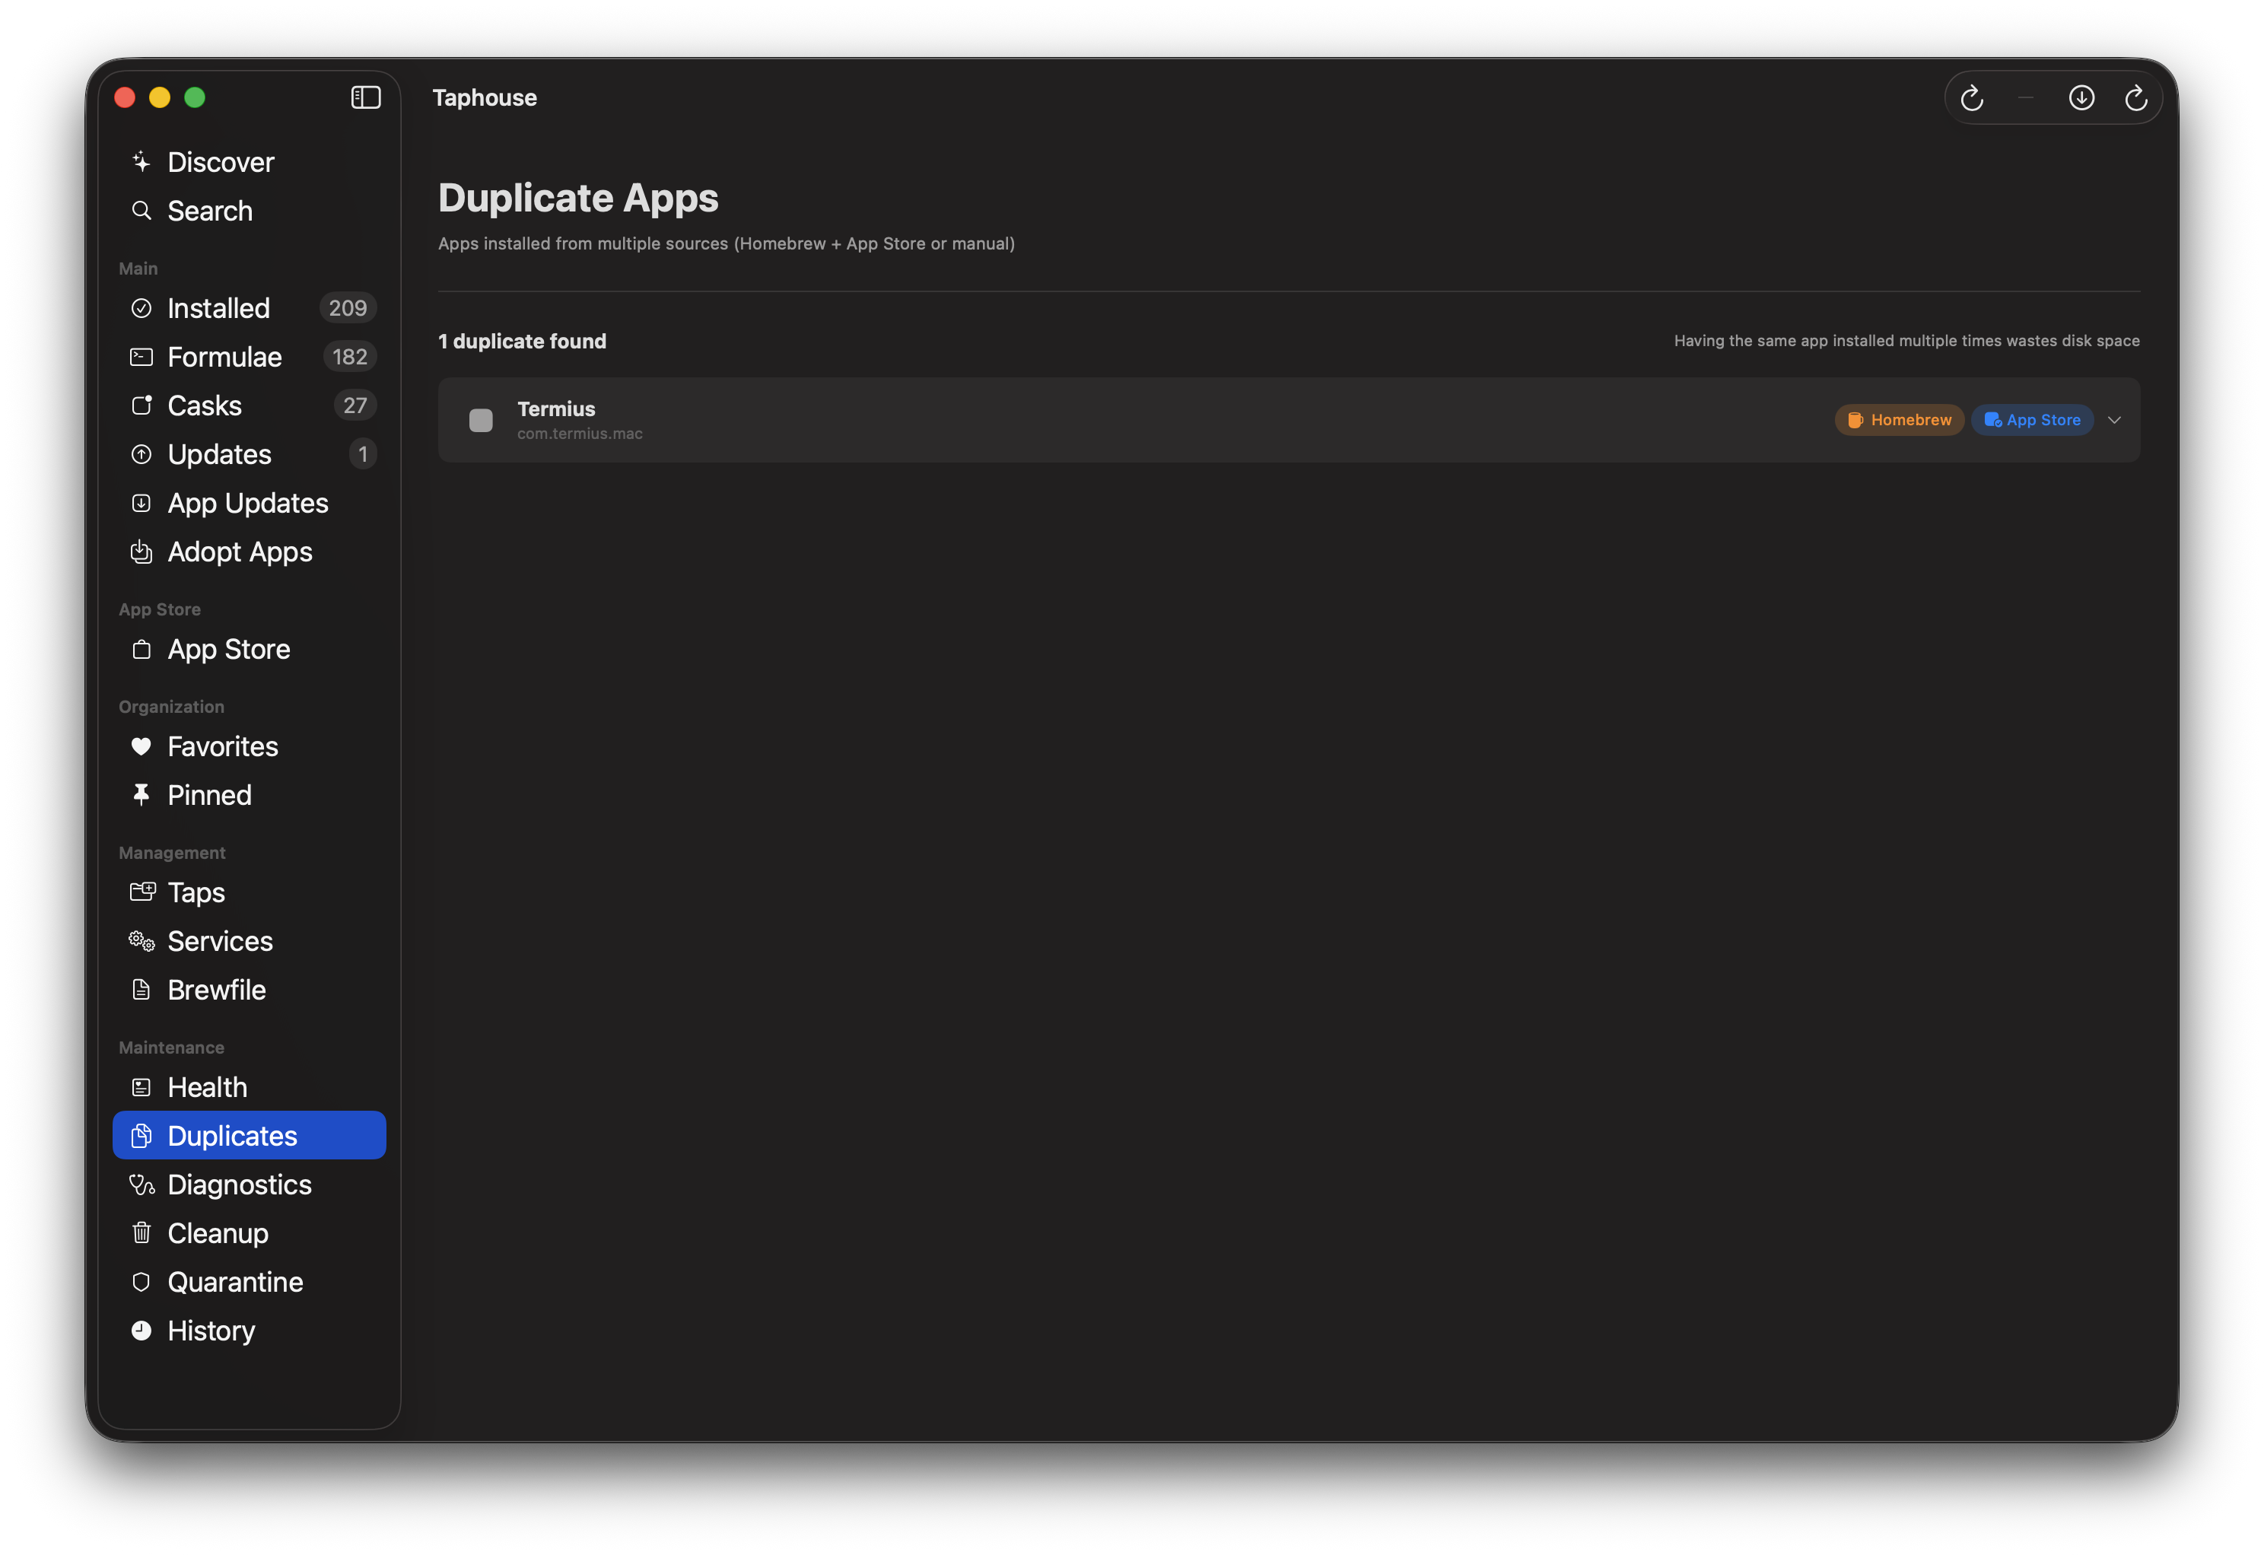Open the Quarantine section
The image size is (2264, 1555).
pyautogui.click(x=235, y=1281)
